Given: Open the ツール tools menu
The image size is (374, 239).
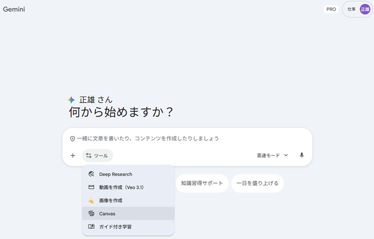Looking at the screenshot, I should pyautogui.click(x=97, y=155).
